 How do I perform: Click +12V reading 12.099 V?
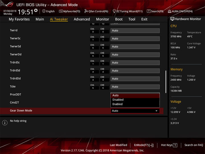tap(175, 112)
